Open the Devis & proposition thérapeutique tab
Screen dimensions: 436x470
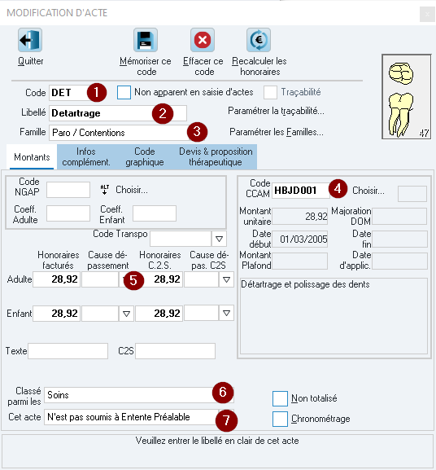216,156
